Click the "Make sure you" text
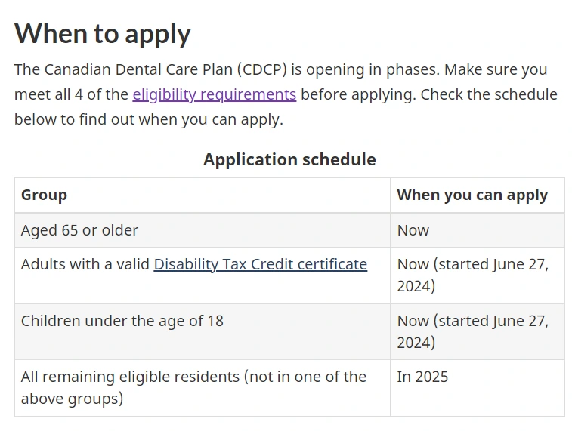 496,69
